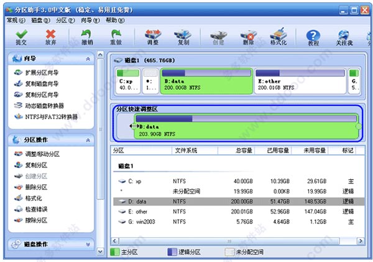373x262 pixels.
Task: Click the 撤销 (undo) toolbar icon
Action: coord(86,34)
